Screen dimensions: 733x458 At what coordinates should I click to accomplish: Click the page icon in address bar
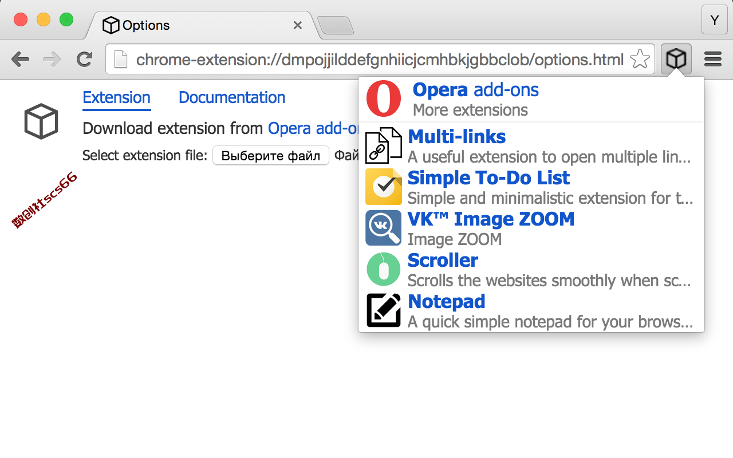(120, 59)
